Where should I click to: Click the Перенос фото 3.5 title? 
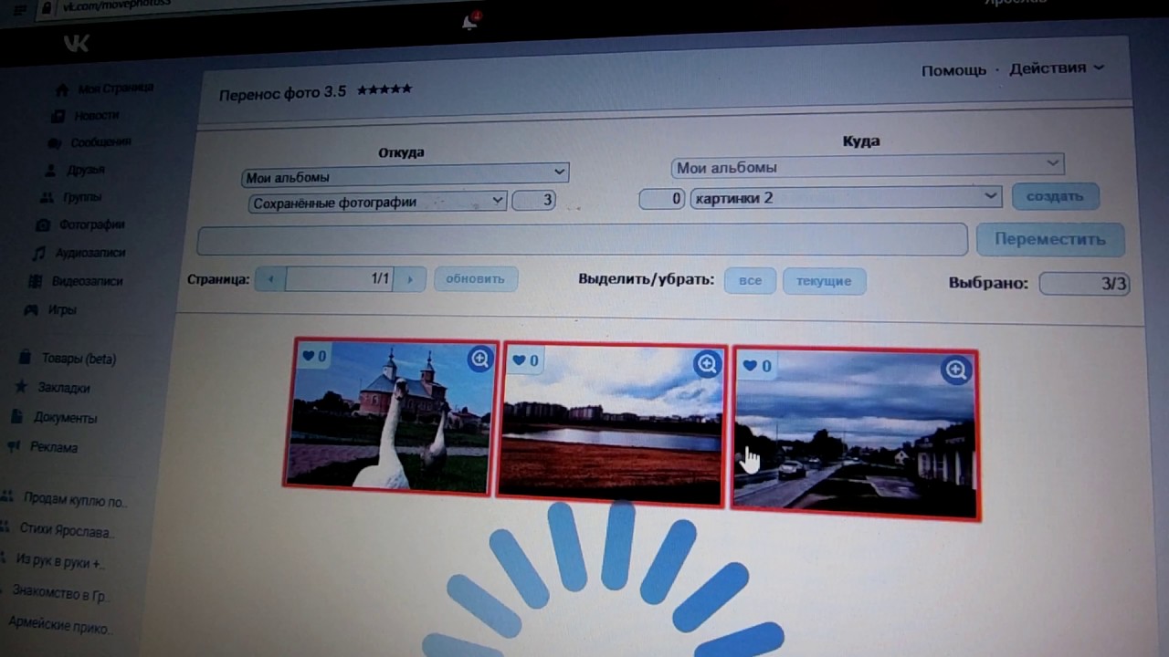pyautogui.click(x=283, y=92)
